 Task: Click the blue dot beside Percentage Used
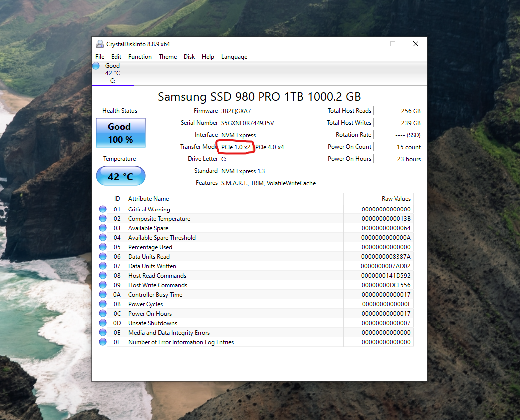pos(103,247)
